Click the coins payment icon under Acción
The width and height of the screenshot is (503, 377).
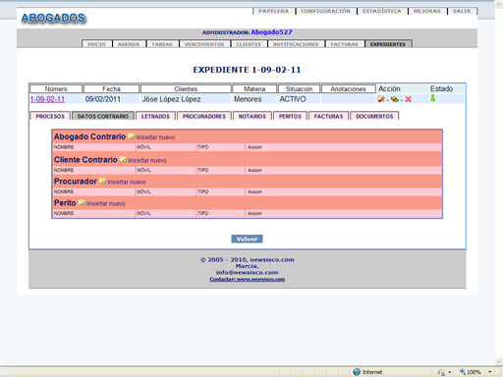pos(395,99)
